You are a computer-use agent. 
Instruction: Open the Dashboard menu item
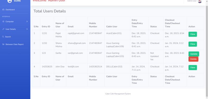click(15, 10)
